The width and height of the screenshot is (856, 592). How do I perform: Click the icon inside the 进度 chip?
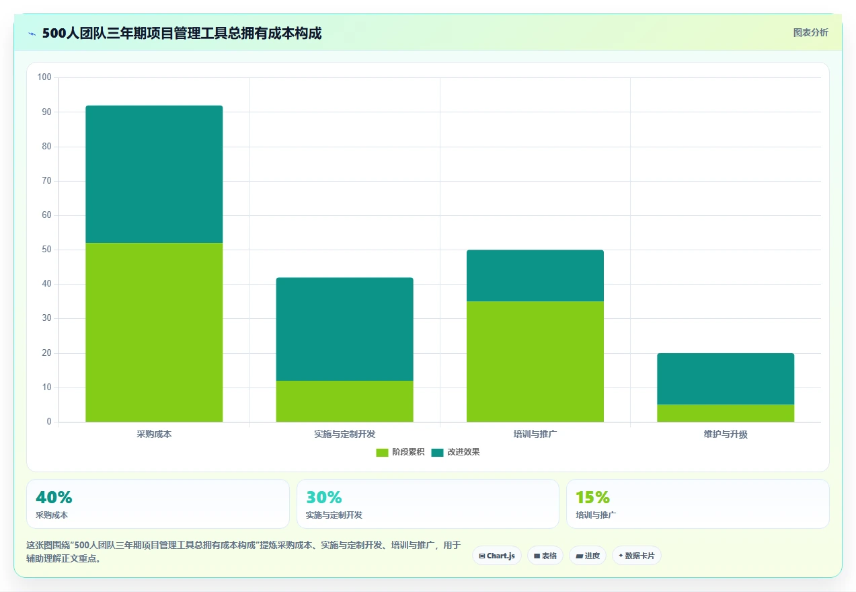point(579,556)
